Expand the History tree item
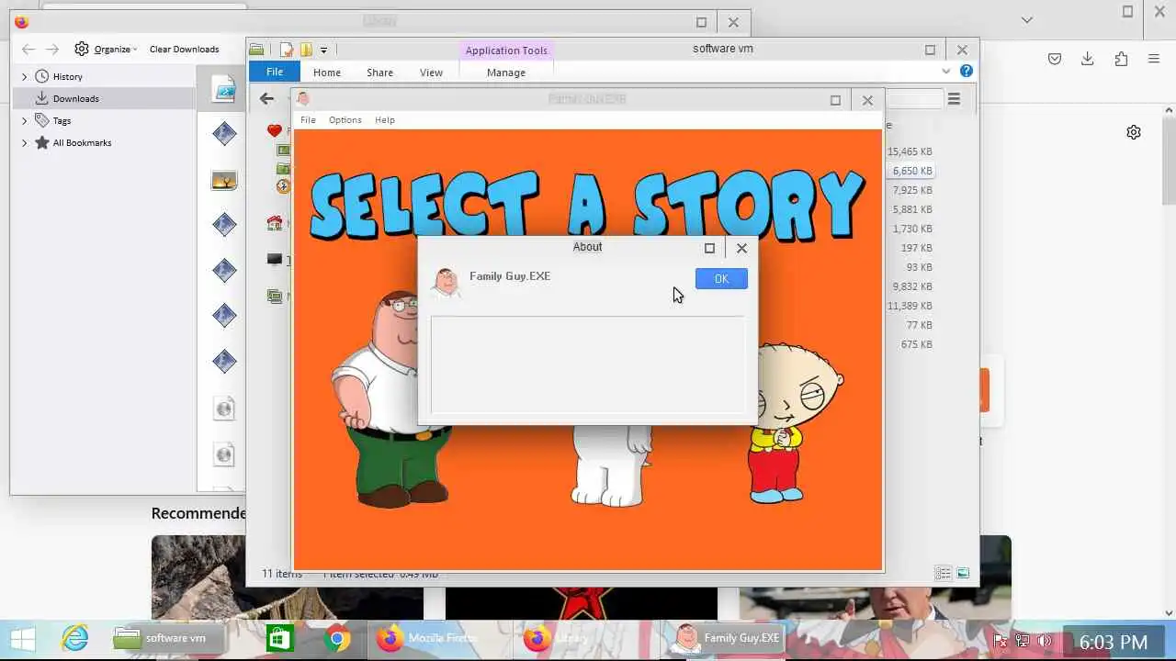This screenshot has height=661, width=1176. (25, 77)
